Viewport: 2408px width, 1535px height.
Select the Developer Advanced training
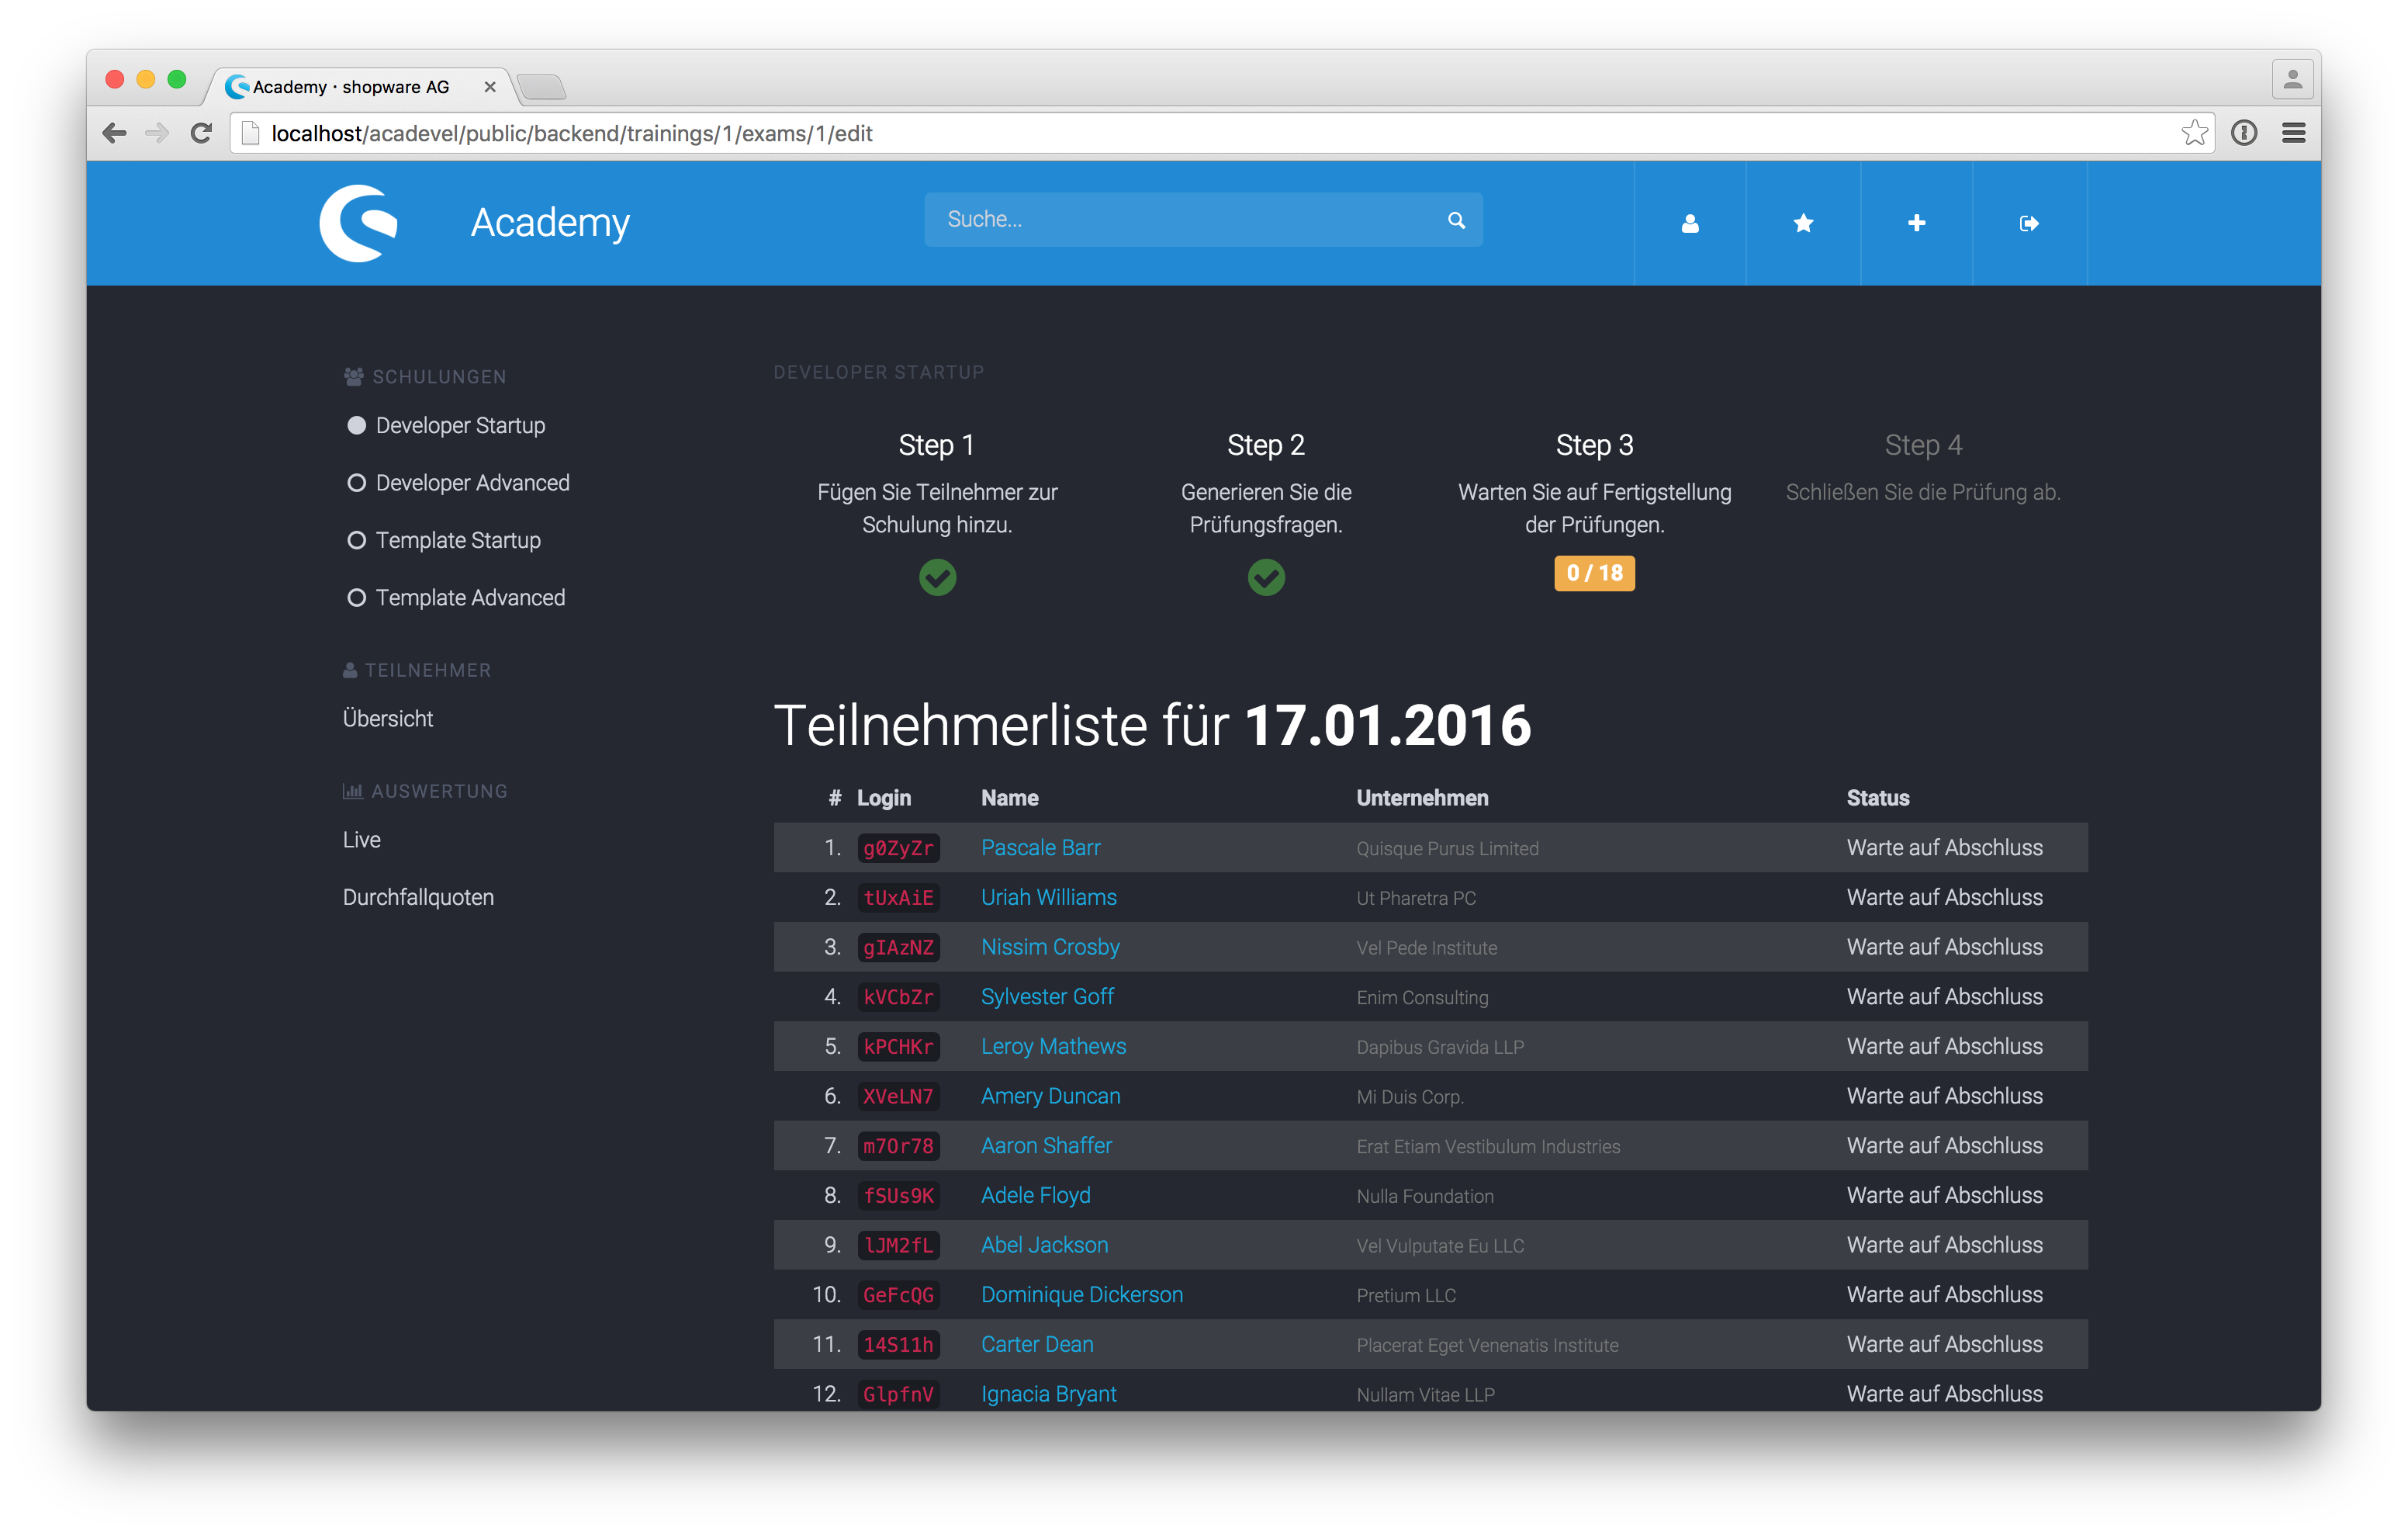[472, 483]
